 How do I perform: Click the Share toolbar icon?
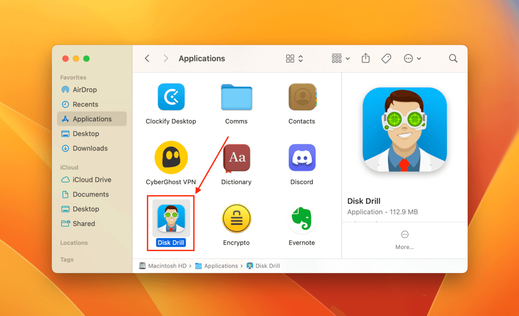click(365, 58)
